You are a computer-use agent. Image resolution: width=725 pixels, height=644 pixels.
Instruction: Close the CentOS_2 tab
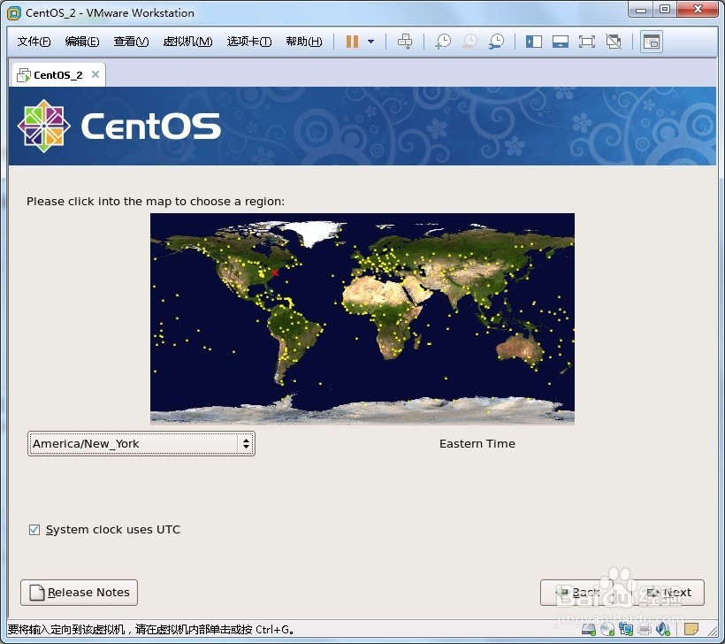point(95,74)
